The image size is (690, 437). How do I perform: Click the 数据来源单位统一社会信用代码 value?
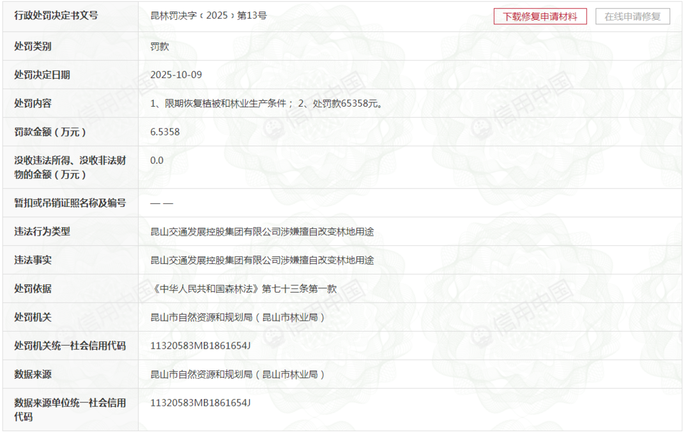(200, 402)
